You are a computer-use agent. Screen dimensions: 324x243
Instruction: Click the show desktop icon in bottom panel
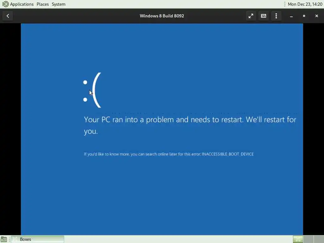[x=4, y=239]
